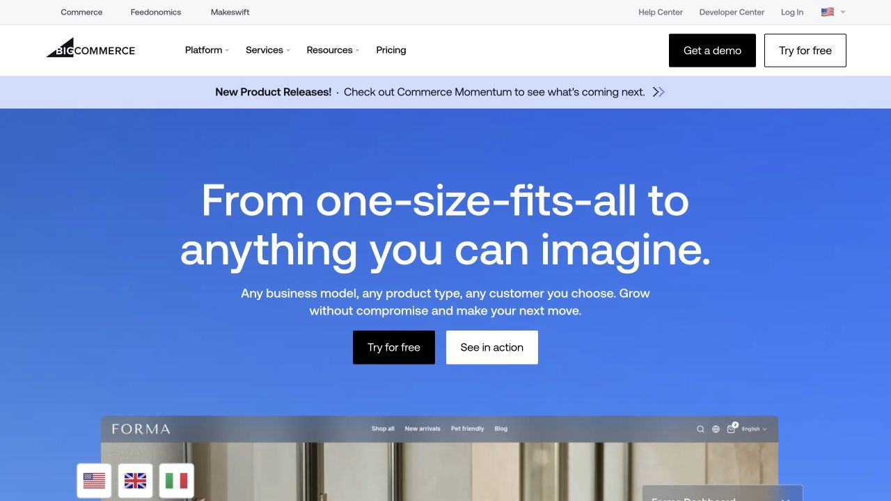Click Blog in Forma preview
The image size is (891, 501).
click(x=501, y=429)
